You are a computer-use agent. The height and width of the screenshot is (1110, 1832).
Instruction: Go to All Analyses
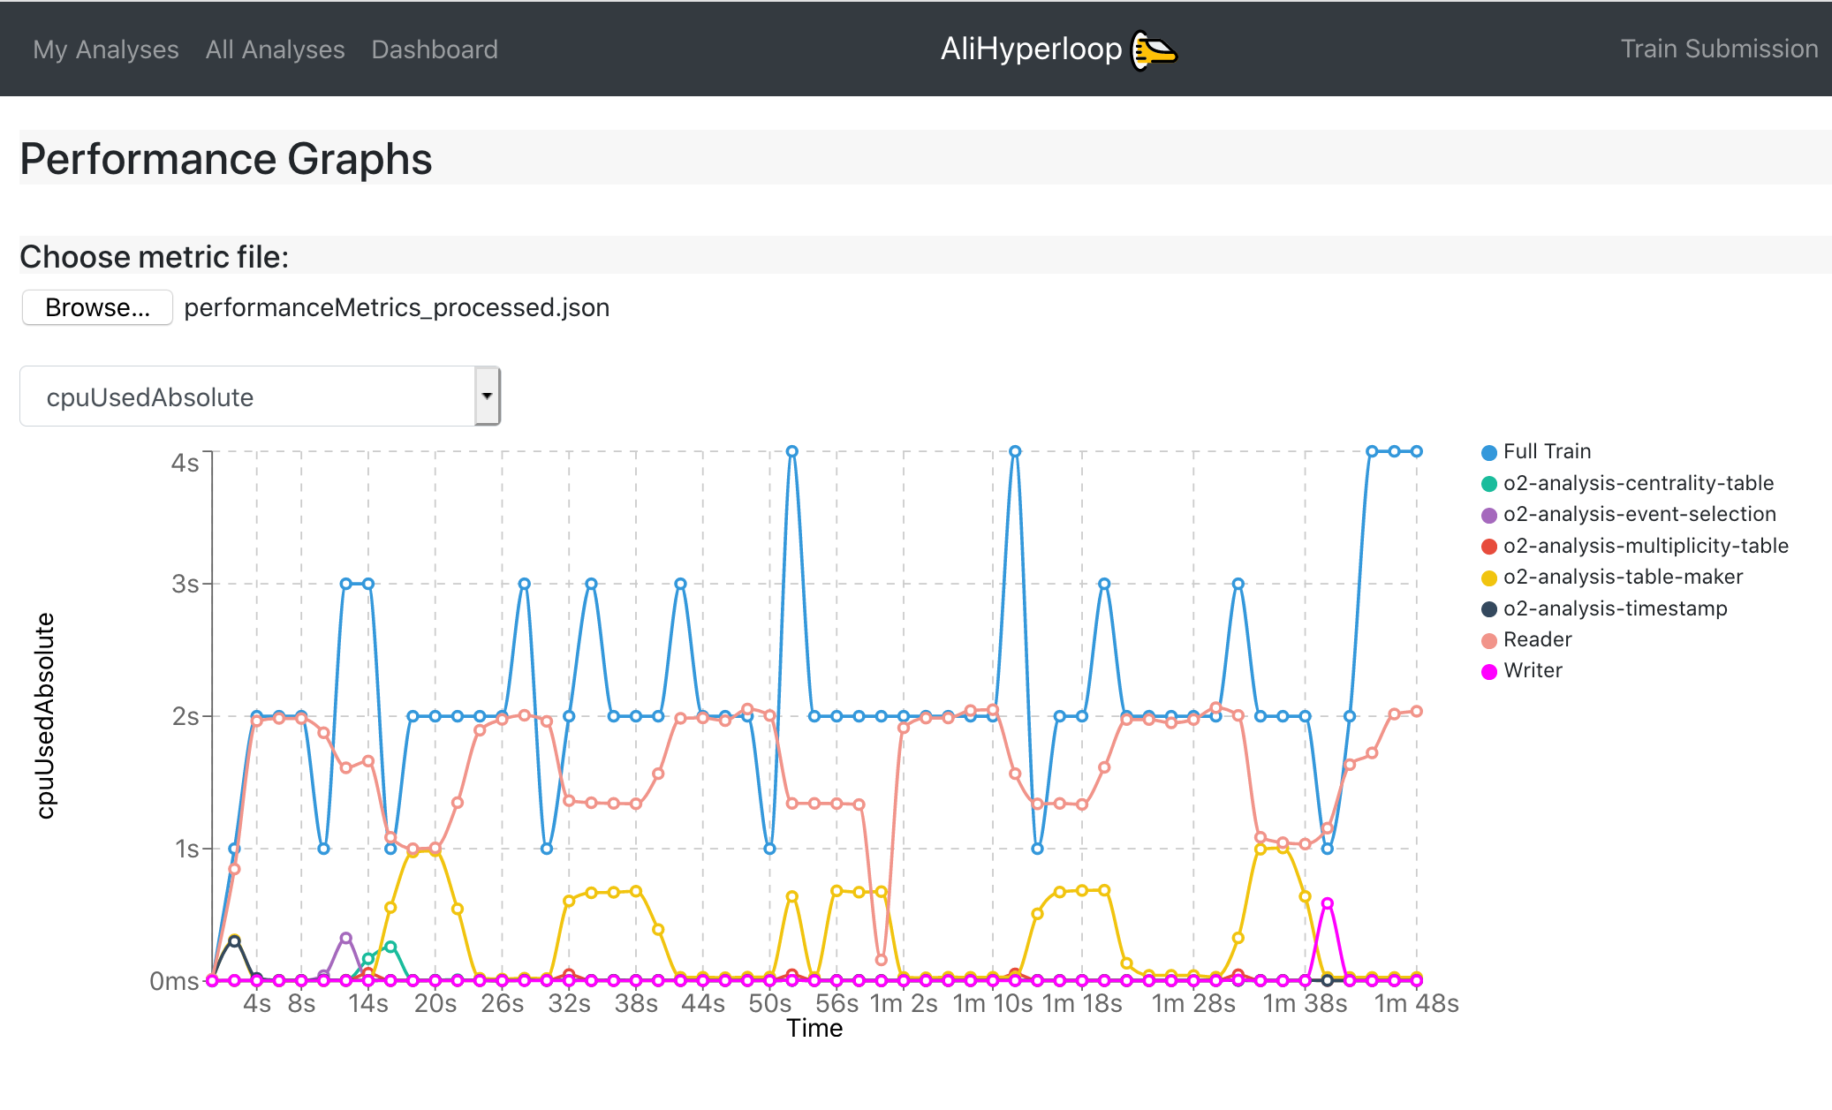pos(275,49)
